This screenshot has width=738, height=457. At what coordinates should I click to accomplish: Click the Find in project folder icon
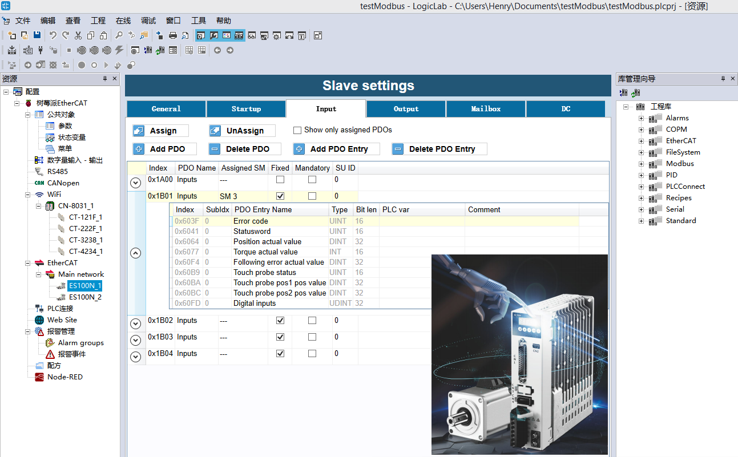point(144,35)
